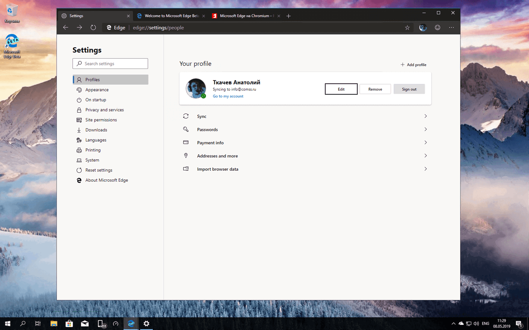Open the Settings and more ellipsis menu
Viewport: 529px width, 330px height.
[451, 27]
